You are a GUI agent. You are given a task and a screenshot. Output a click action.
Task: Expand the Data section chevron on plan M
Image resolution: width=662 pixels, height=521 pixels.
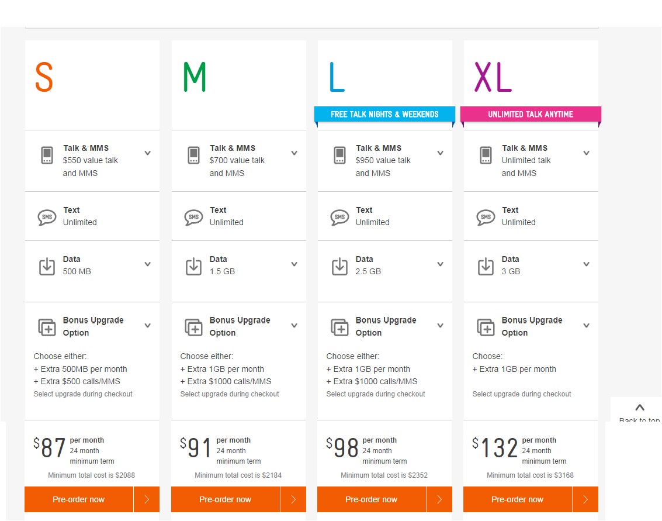tap(294, 264)
